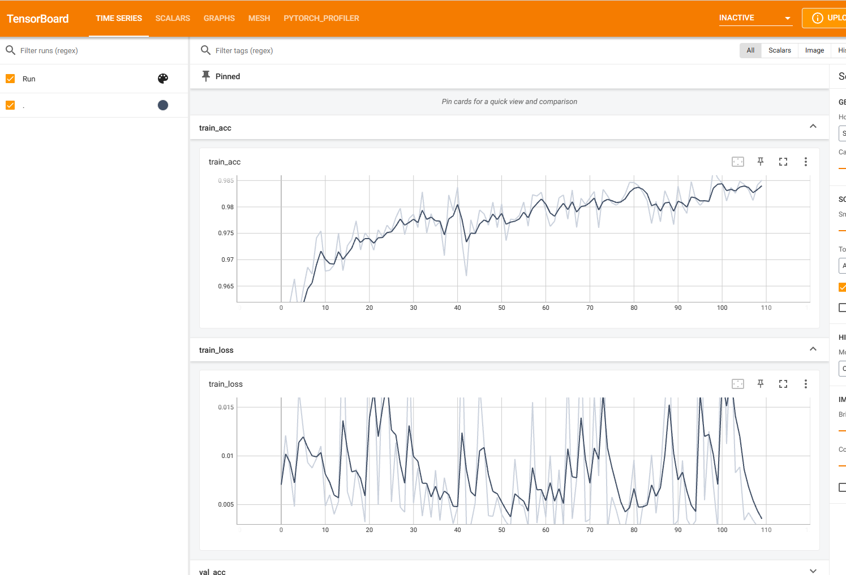Click the Run column label
846x575 pixels.
pos(29,79)
